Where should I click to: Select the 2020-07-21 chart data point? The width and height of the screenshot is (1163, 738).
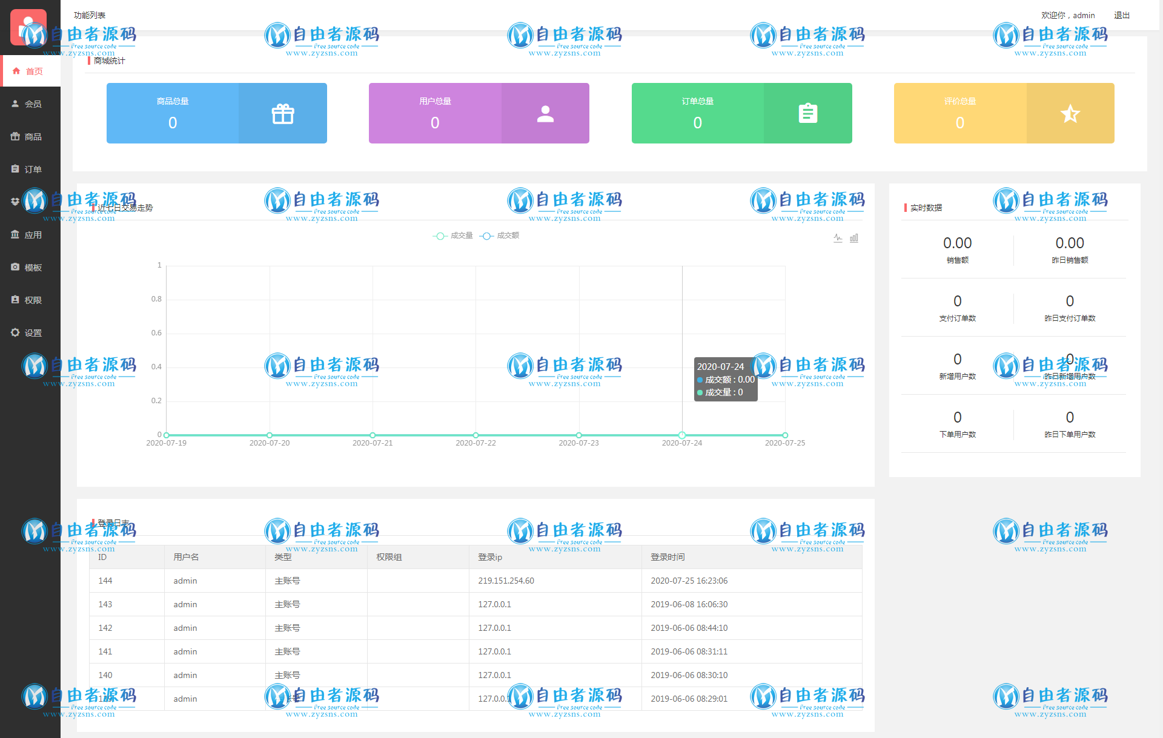coord(373,435)
